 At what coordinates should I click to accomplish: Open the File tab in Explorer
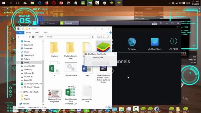click(20, 33)
